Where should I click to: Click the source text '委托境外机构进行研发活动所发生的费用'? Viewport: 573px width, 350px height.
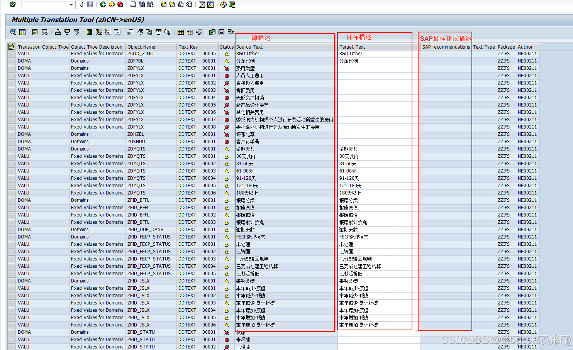click(278, 127)
